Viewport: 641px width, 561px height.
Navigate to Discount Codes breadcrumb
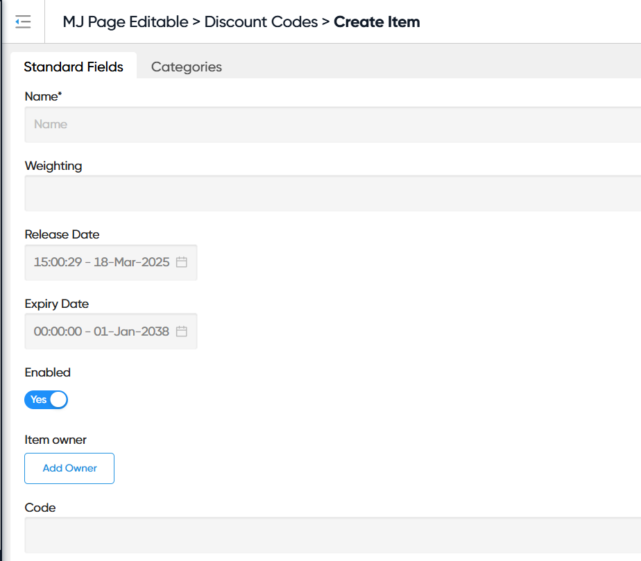261,21
